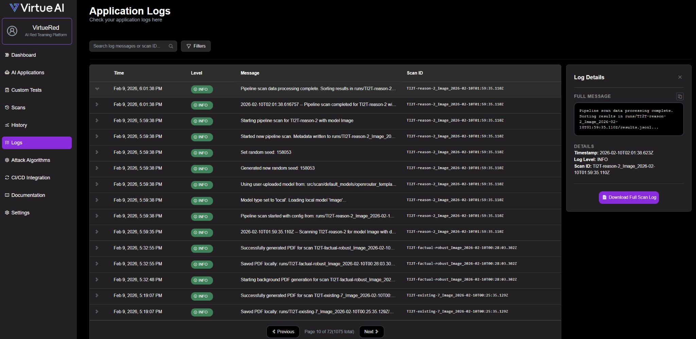696x339 pixels.
Task: Open Dashboard via its sidebar icon
Action: (x=6, y=55)
